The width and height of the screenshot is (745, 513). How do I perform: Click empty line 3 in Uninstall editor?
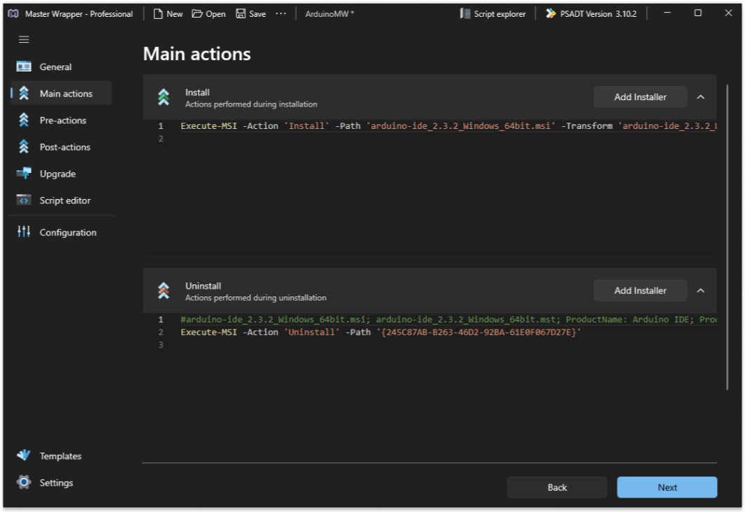point(448,345)
